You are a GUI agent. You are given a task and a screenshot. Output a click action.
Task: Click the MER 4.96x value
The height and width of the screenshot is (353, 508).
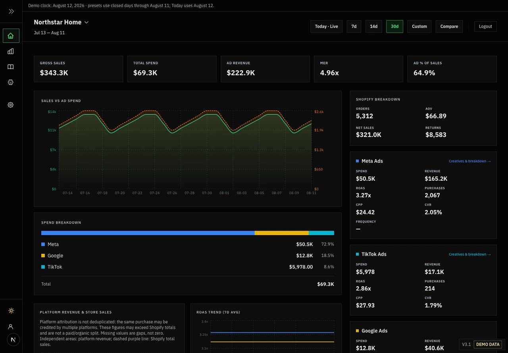point(329,73)
